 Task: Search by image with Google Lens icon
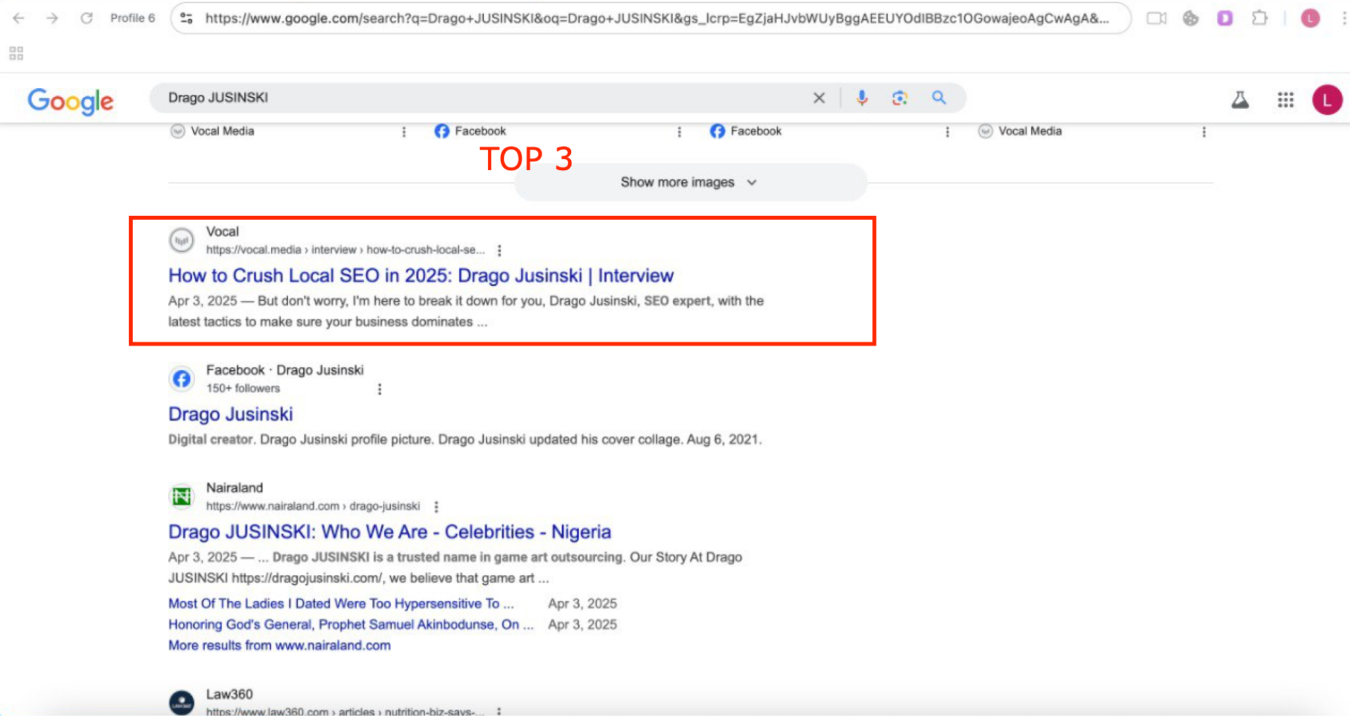pos(900,98)
